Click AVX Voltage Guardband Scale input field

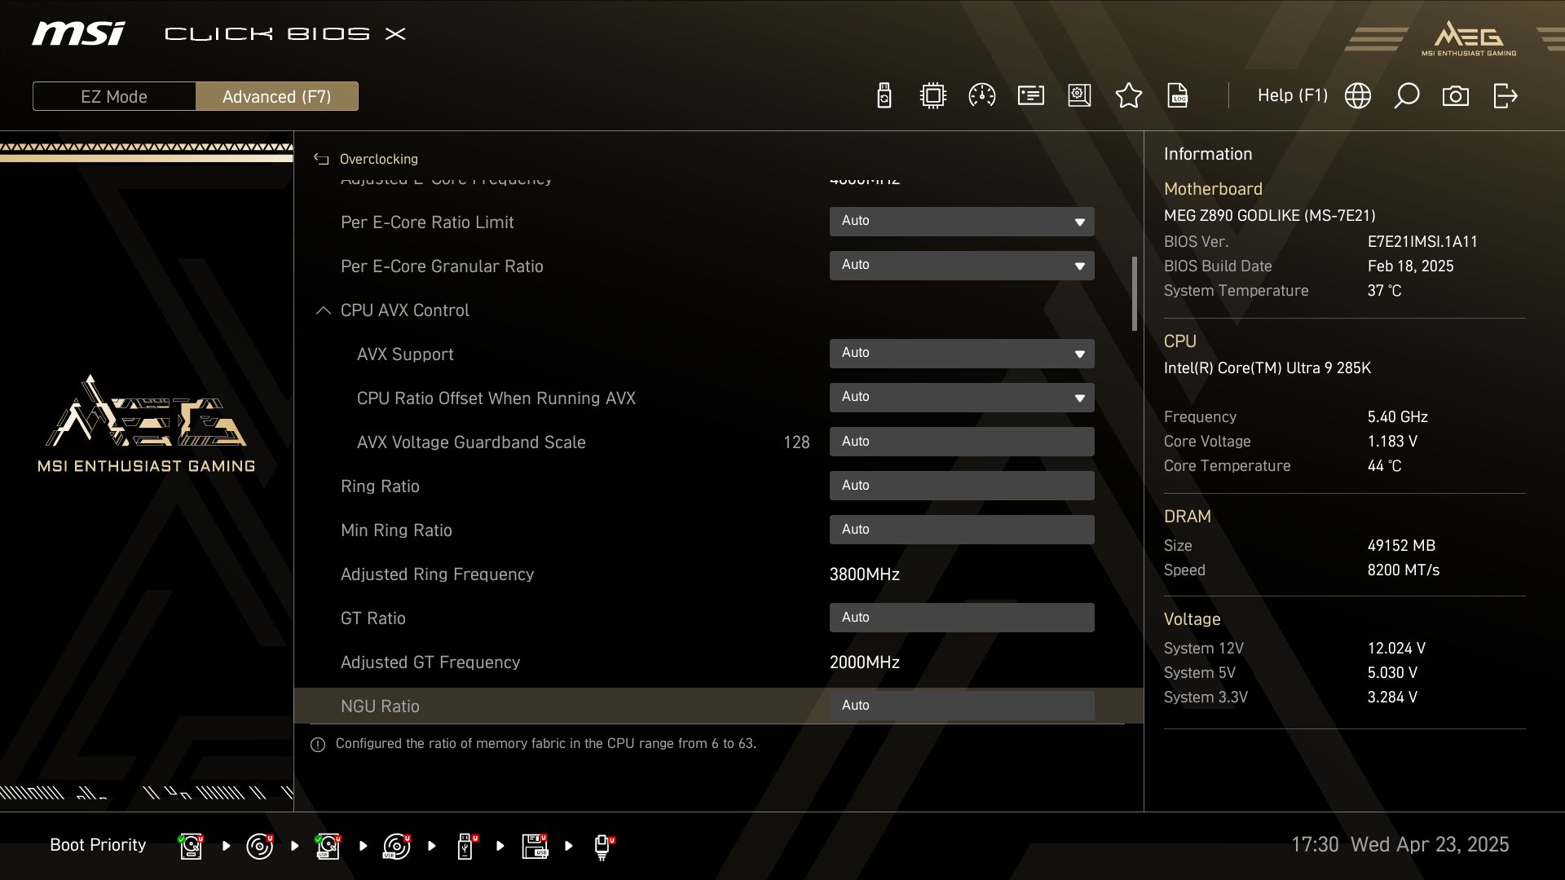click(962, 442)
